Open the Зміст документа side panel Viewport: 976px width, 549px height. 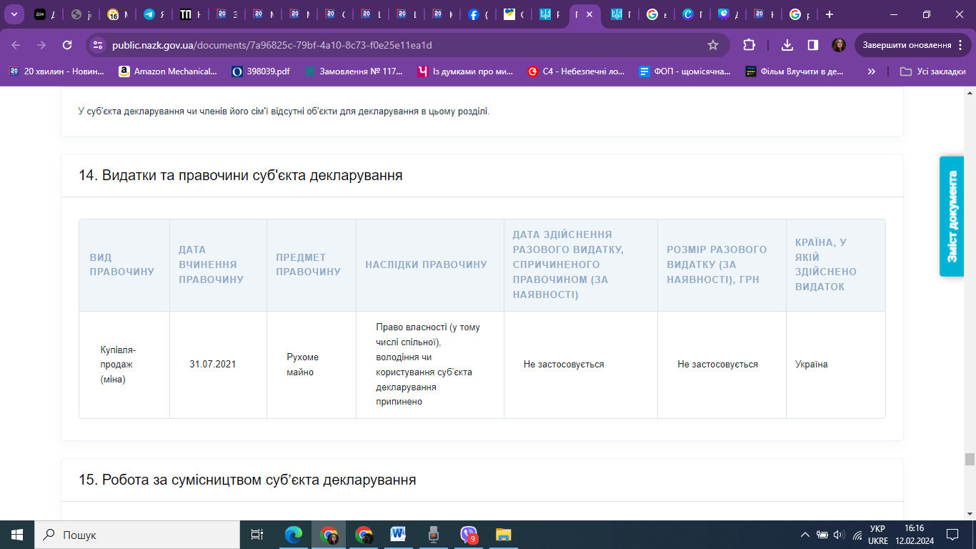[x=951, y=217]
